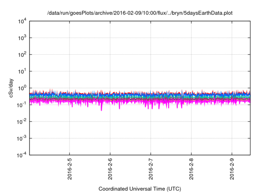Click the 10^3 y-axis tick label

click(x=22, y=38)
